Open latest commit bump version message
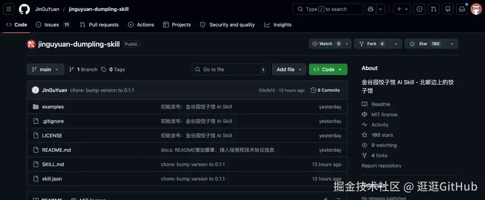The image size is (485, 200). 102,90
